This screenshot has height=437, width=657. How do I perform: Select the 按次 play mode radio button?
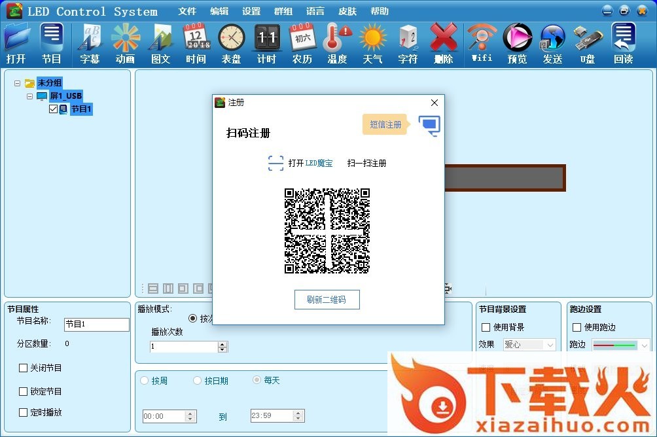coord(193,319)
